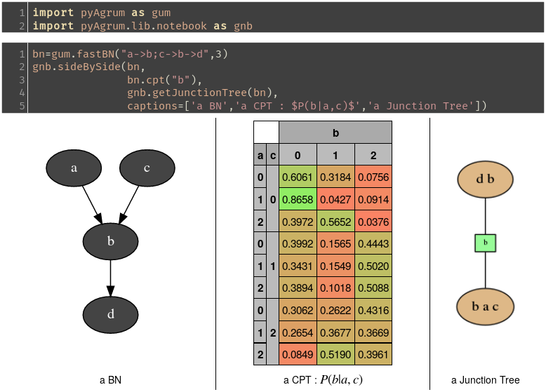Image resolution: width=546 pixels, height=392 pixels.
Task: Click the green separator square labeled b
Action: 485,243
